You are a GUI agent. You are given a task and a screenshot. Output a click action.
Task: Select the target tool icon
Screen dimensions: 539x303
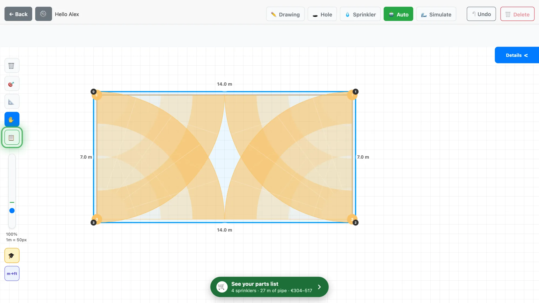[x=12, y=84]
